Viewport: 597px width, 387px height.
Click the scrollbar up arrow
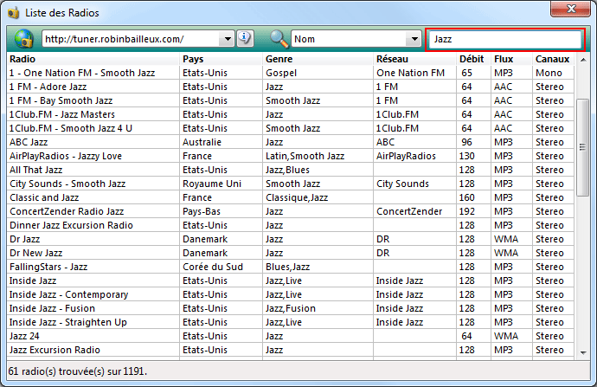583,60
